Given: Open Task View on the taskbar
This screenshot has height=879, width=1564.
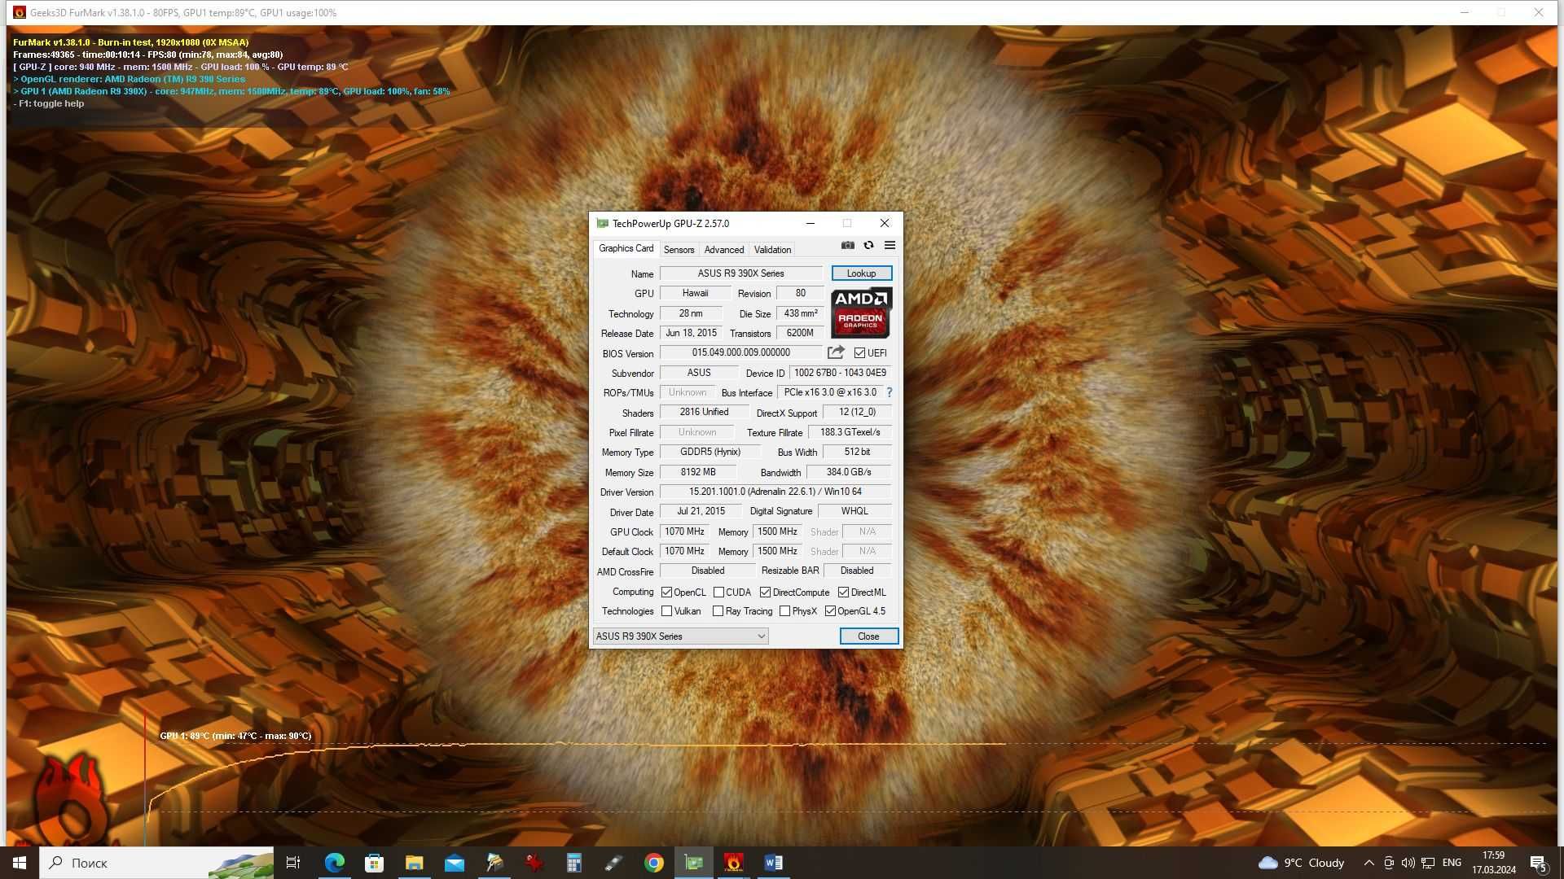Looking at the screenshot, I should click(293, 863).
